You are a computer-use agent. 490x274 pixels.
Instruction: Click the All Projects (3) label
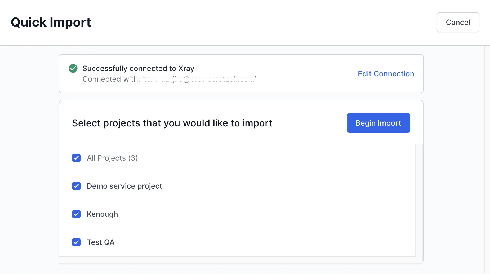pos(112,158)
